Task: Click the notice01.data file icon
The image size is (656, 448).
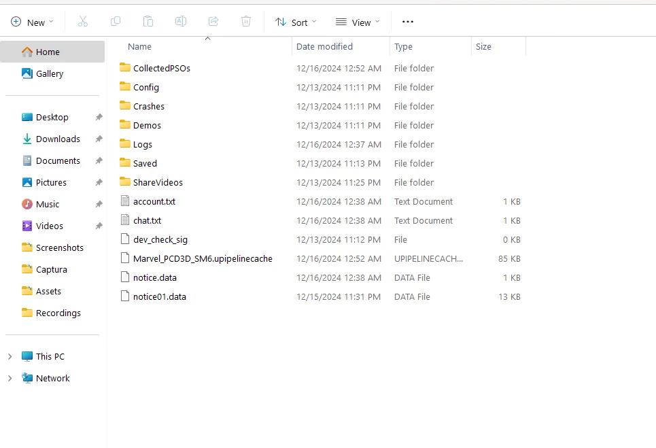Action: pyautogui.click(x=124, y=296)
